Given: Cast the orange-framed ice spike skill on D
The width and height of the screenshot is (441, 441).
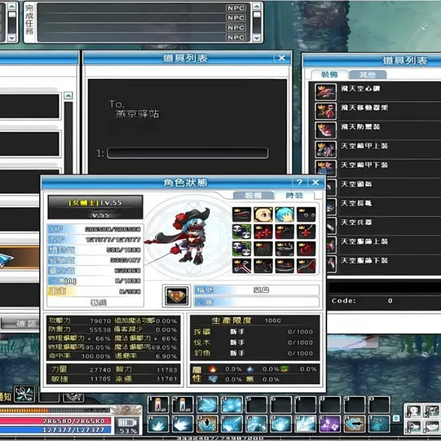Looking at the screenshot, I should point(207,423).
